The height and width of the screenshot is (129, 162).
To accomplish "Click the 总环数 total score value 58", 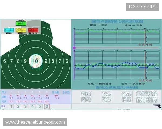I will [56, 95].
